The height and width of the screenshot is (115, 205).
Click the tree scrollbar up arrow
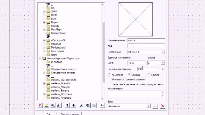pos(102,4)
